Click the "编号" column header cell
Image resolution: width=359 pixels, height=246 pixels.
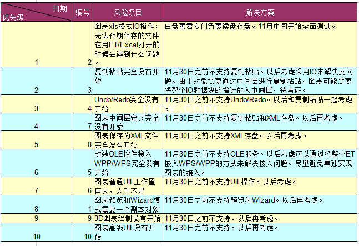(82, 11)
